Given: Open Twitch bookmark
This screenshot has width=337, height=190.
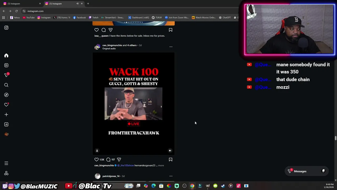Looking at the screenshot, I should [x=93, y=18].
